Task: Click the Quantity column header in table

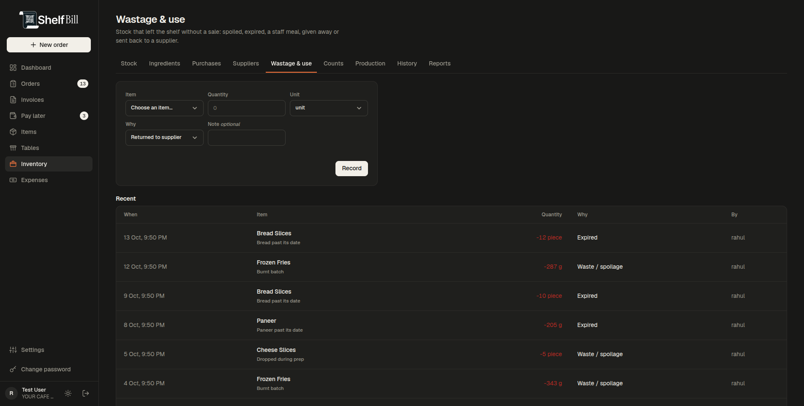Action: tap(552, 215)
